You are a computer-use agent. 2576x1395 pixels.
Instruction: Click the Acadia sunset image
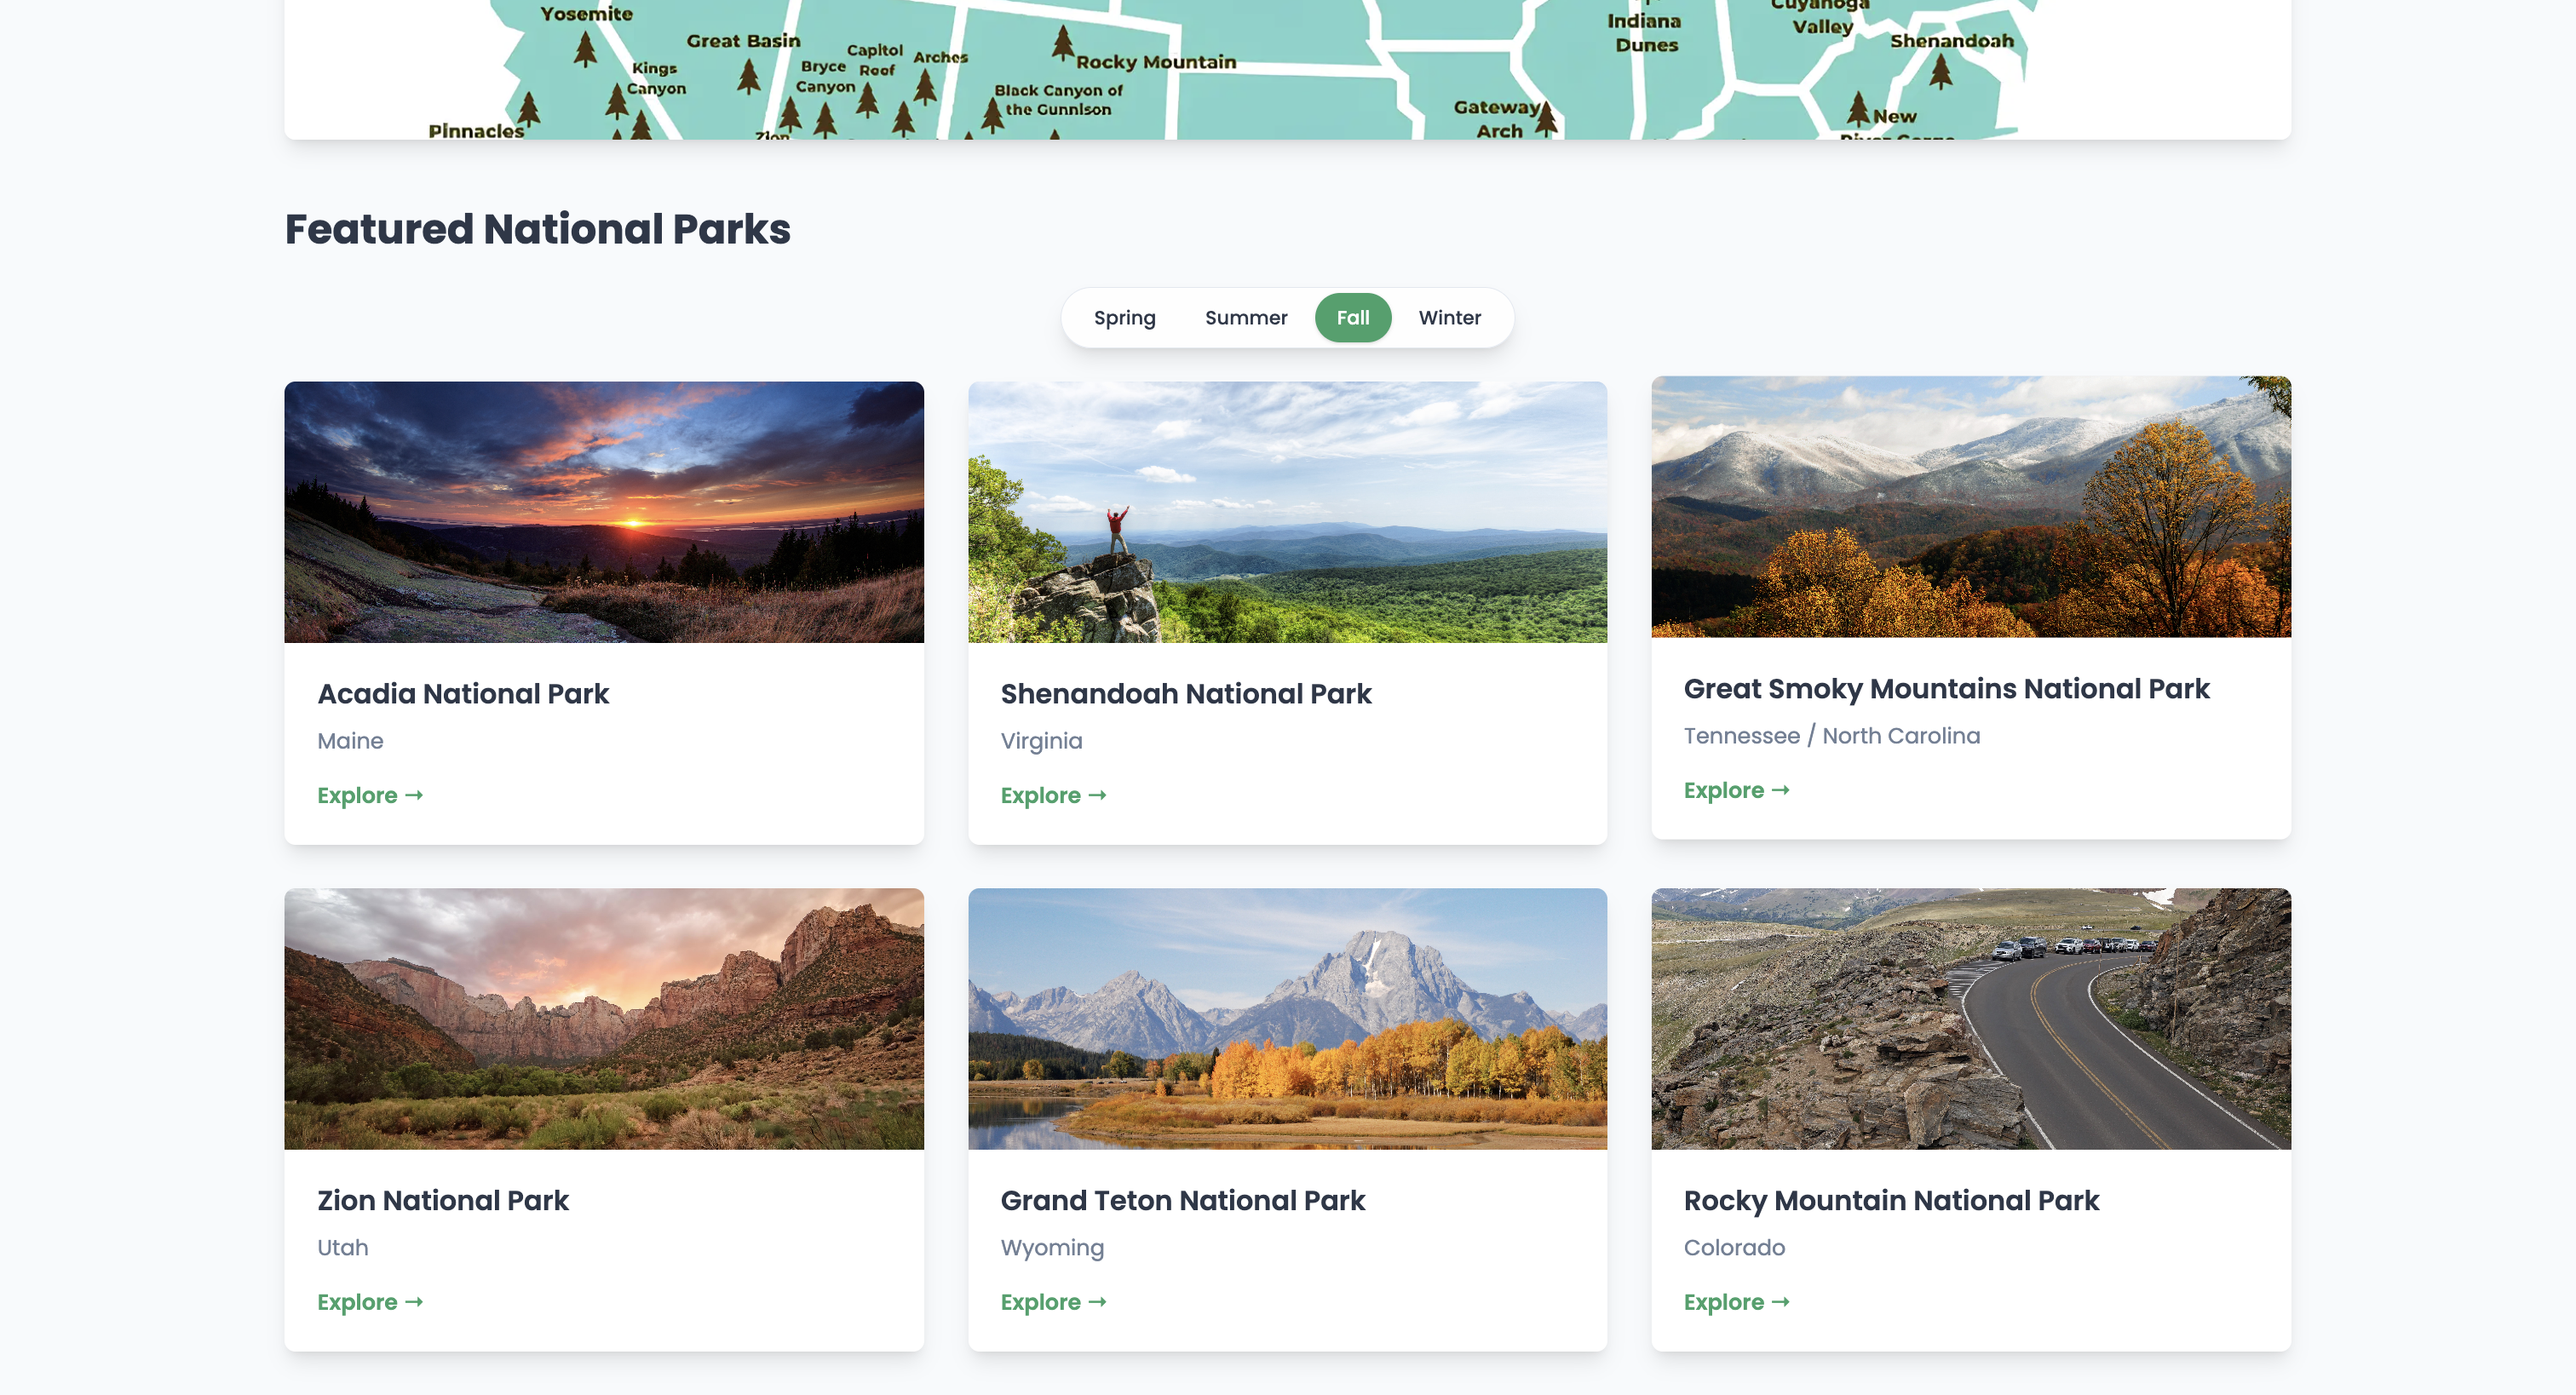tap(604, 511)
